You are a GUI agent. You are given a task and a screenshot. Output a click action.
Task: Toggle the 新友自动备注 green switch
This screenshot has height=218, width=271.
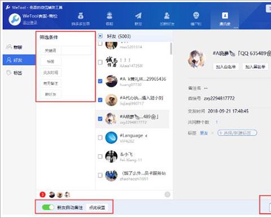pos(48,207)
